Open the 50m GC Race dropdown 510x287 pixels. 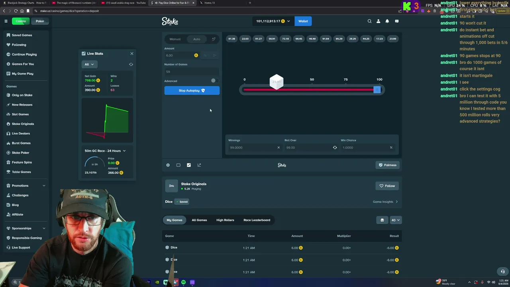(x=105, y=151)
